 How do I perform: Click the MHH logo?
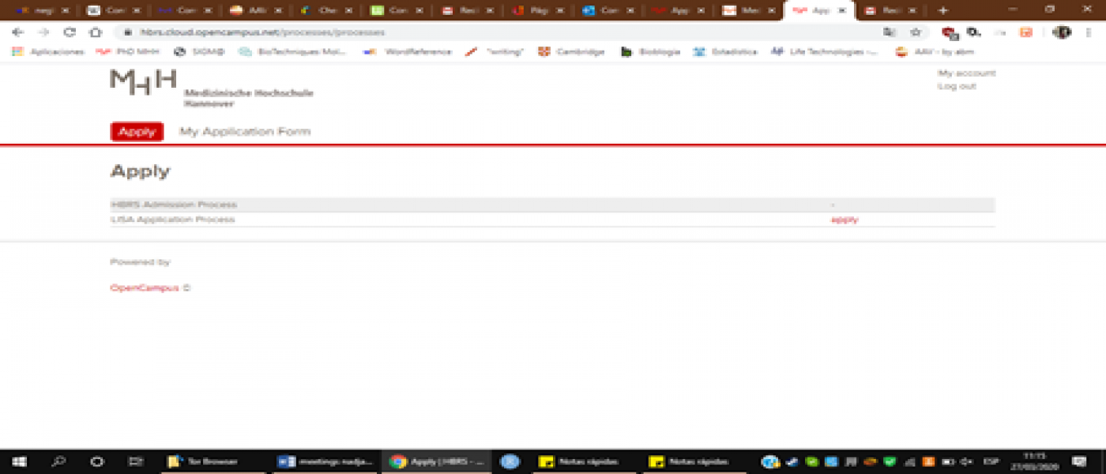click(x=143, y=82)
